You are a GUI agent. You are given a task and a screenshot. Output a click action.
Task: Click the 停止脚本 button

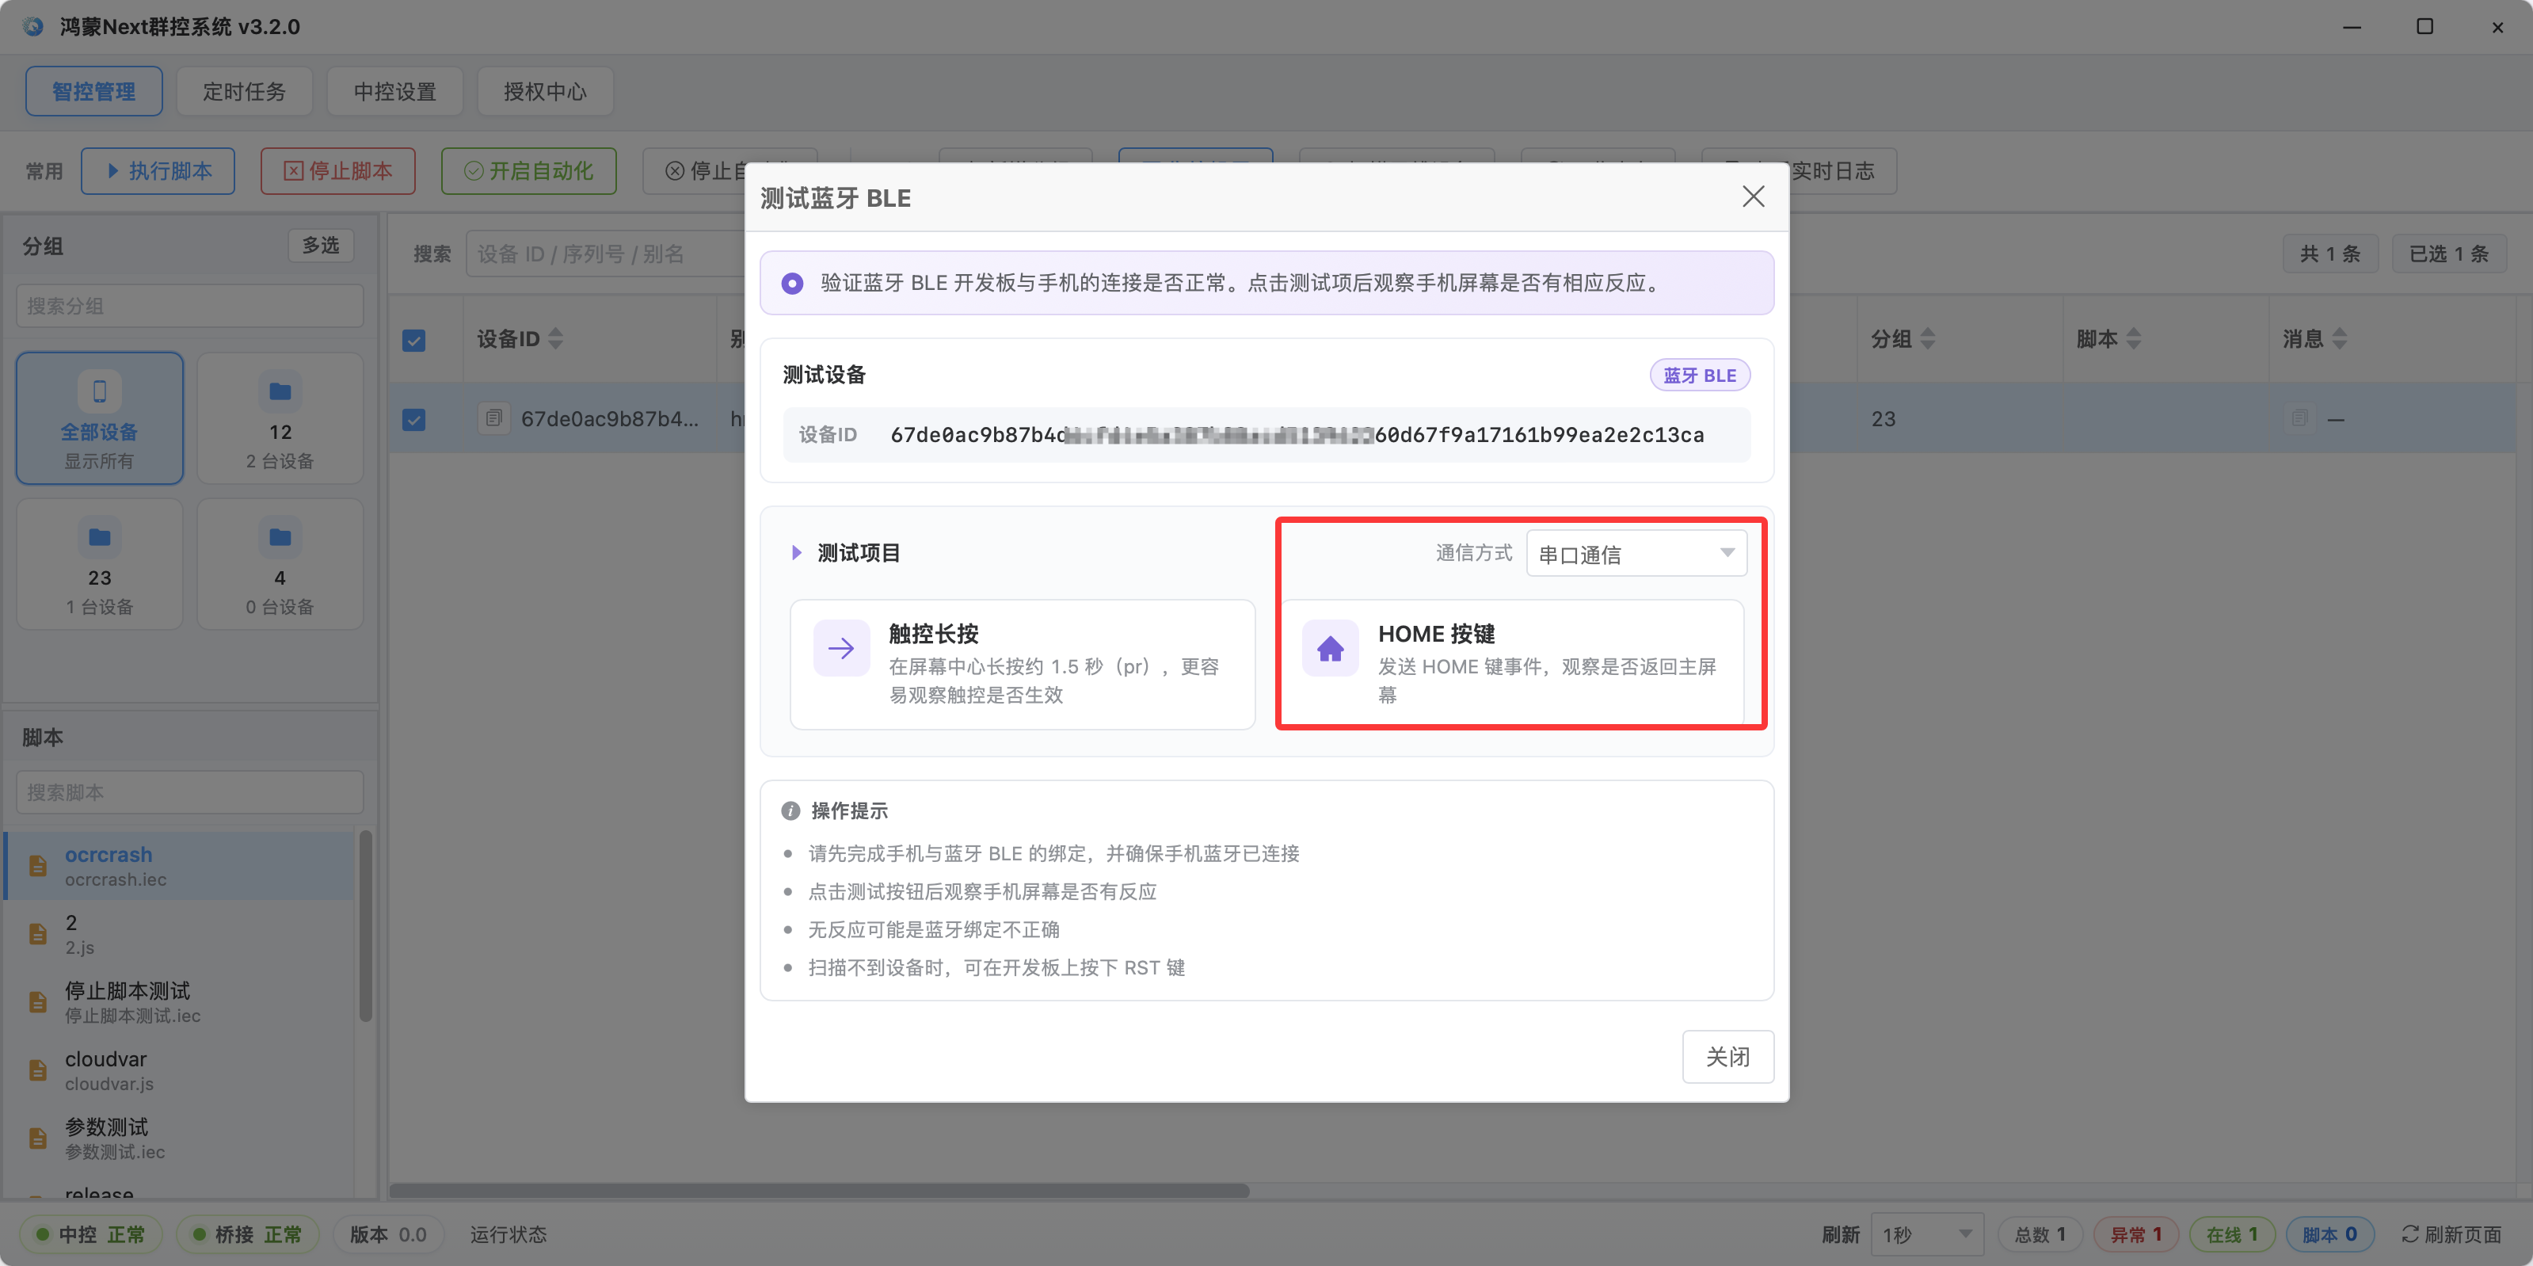click(x=337, y=171)
